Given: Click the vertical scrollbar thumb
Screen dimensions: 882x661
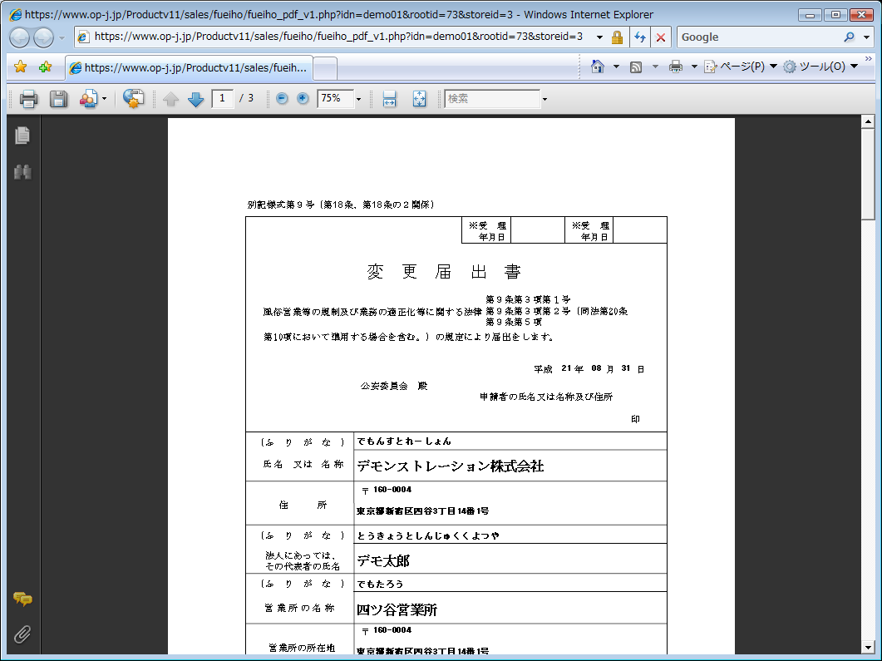Looking at the screenshot, I should pyautogui.click(x=868, y=175).
